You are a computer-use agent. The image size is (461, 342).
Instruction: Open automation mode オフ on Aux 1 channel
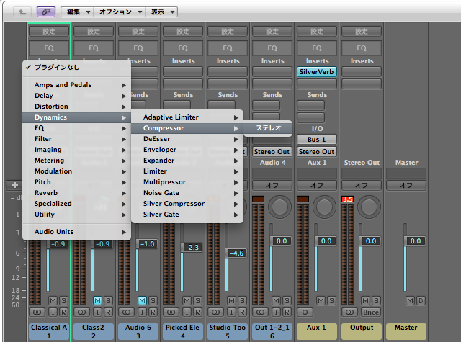pos(317,185)
